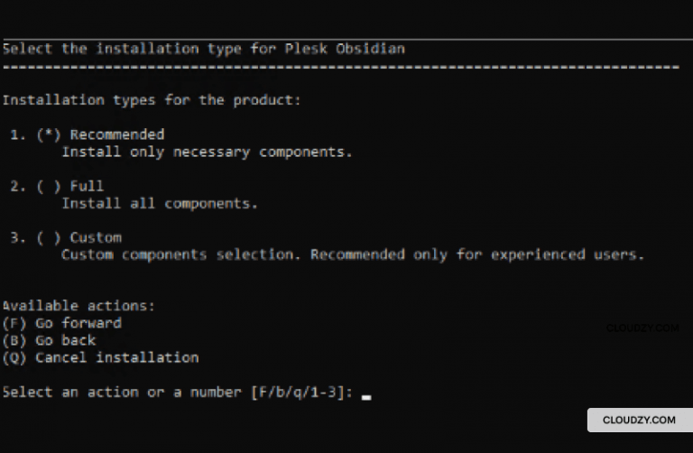693x453 pixels.
Task: Click 'Installation types for the product' text
Action: tap(152, 100)
